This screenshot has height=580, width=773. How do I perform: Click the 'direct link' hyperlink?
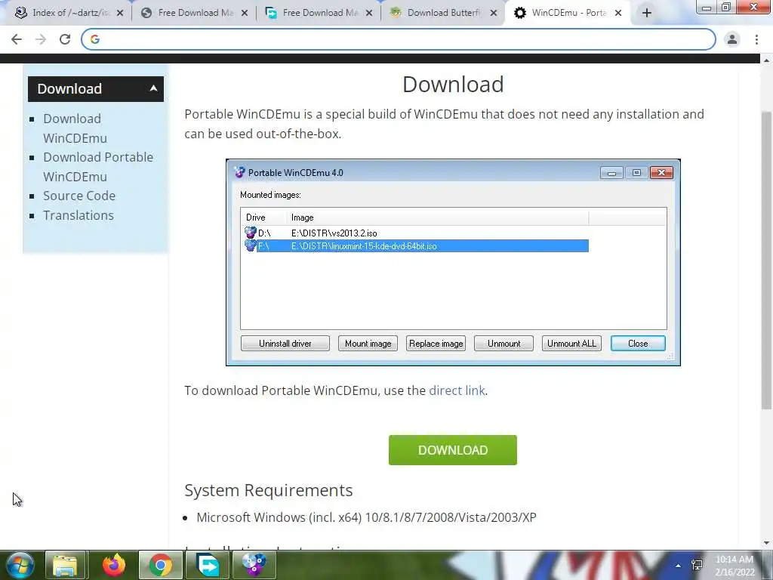tap(457, 390)
